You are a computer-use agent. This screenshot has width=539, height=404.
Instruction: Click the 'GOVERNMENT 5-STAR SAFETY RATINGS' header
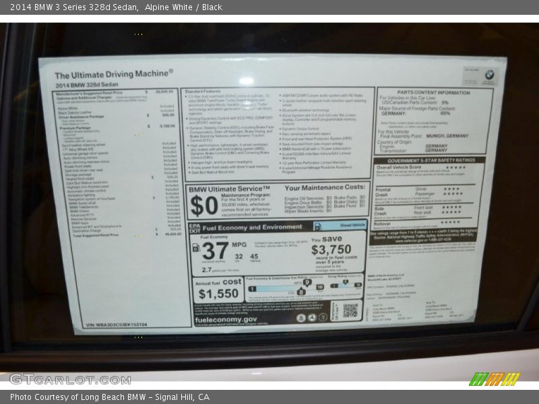(431, 161)
